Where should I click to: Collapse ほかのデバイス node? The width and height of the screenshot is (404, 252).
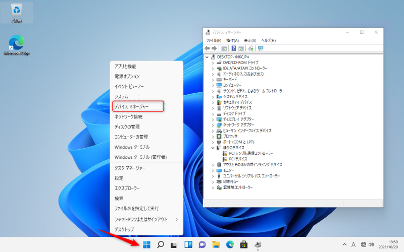click(x=213, y=148)
